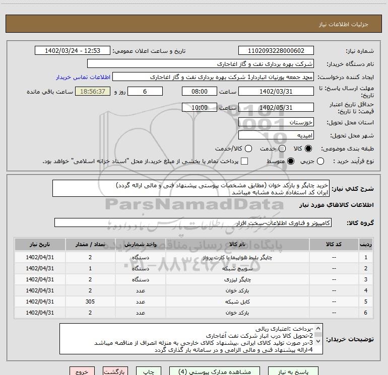Click the واحد شمارش column header

[x=140, y=245]
